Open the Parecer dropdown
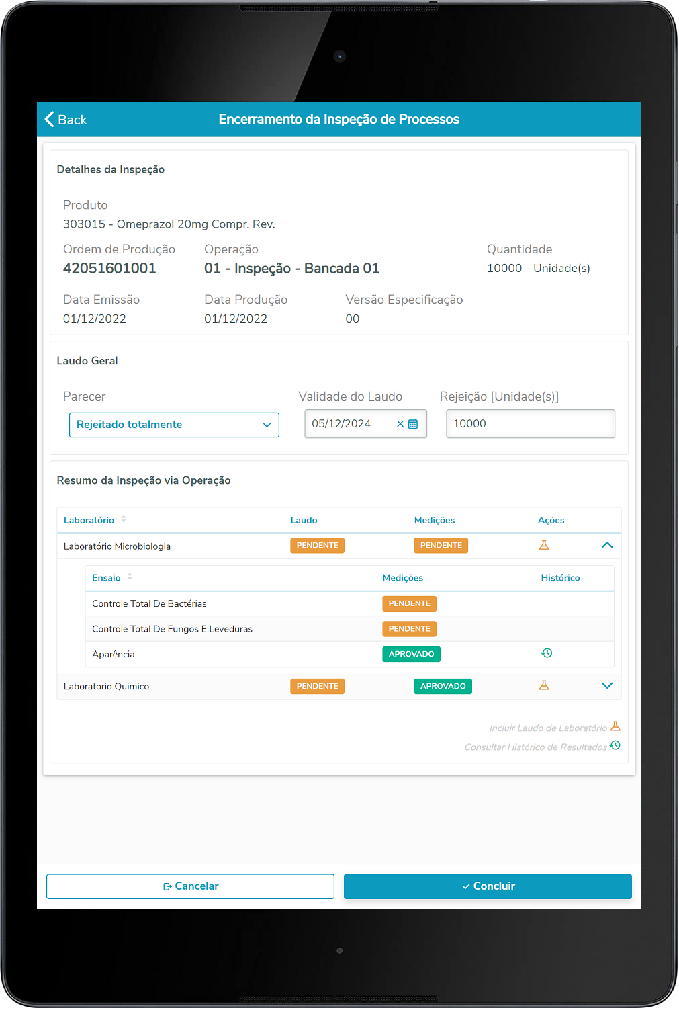 (174, 425)
